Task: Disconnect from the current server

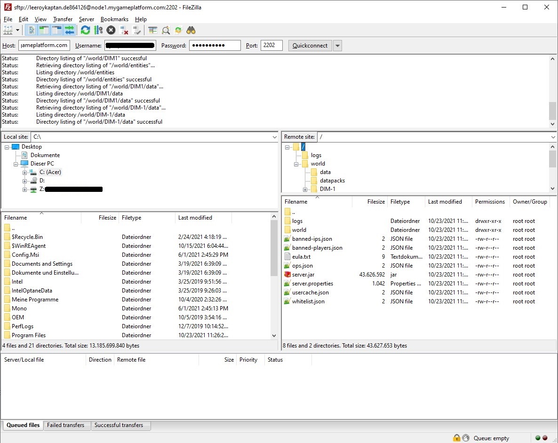Action: tap(124, 30)
